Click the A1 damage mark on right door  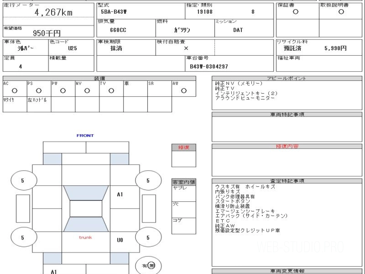pos(120,194)
